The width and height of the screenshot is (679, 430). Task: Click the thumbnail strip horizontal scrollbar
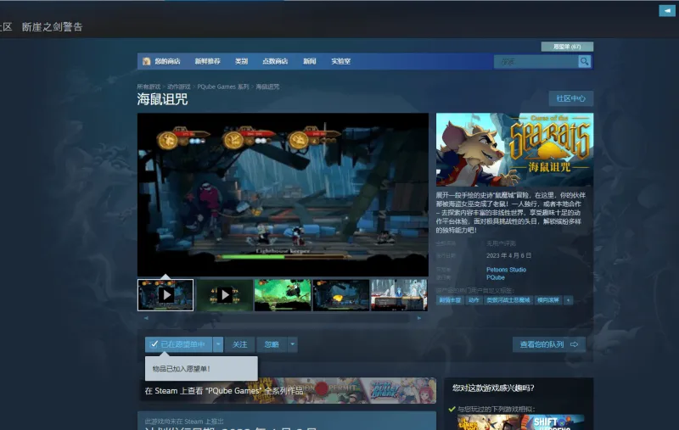pyautogui.click(x=283, y=318)
